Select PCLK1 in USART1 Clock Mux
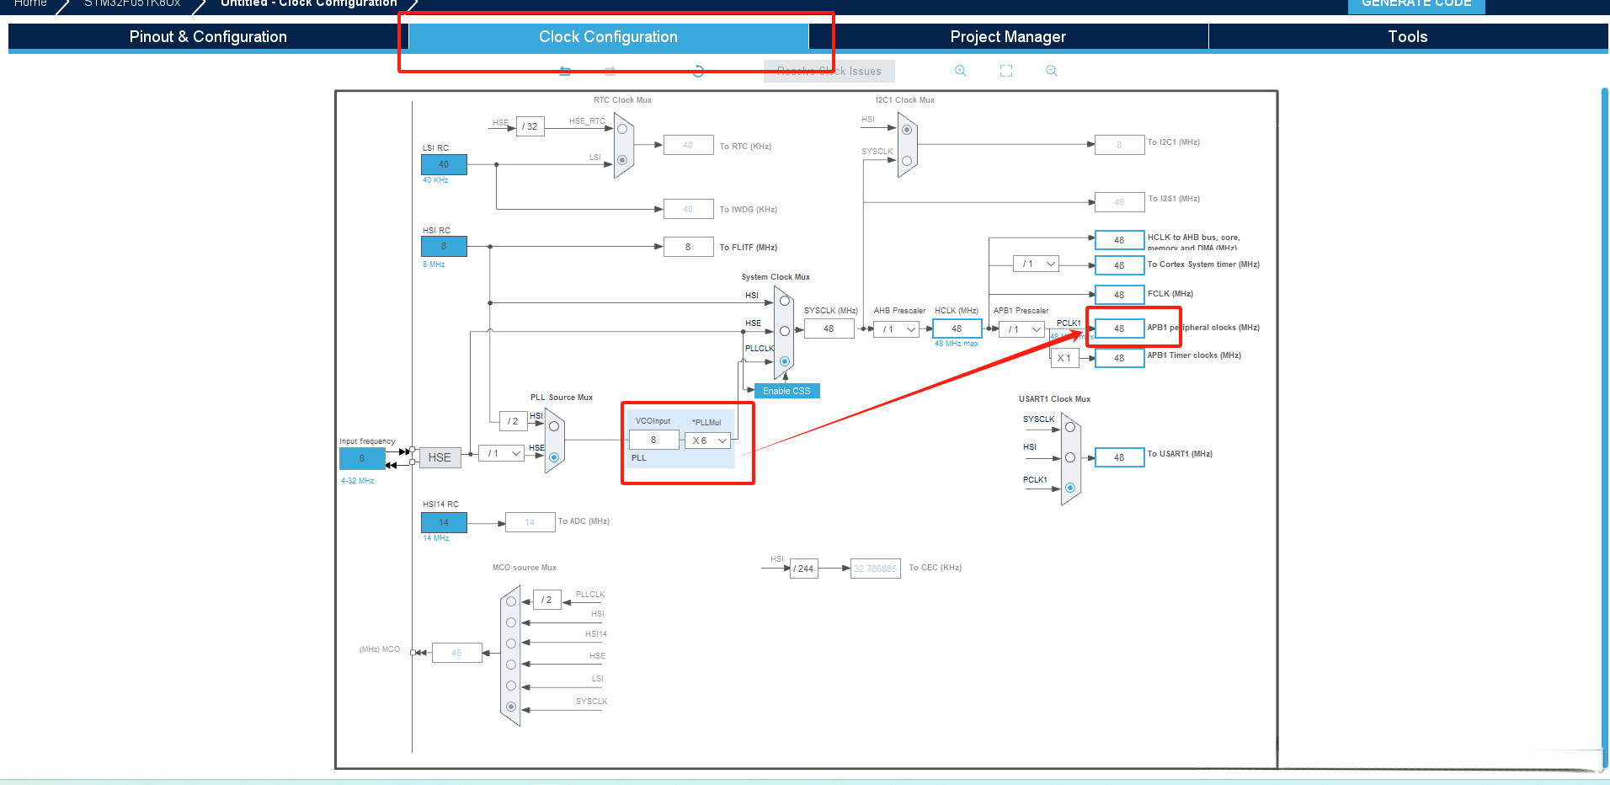The height and width of the screenshot is (785, 1610). 1070,488
